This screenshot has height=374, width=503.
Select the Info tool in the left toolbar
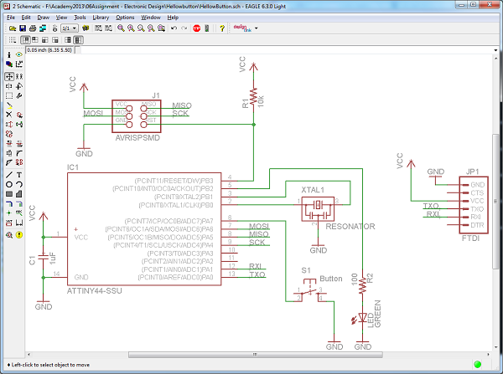(x=9, y=54)
